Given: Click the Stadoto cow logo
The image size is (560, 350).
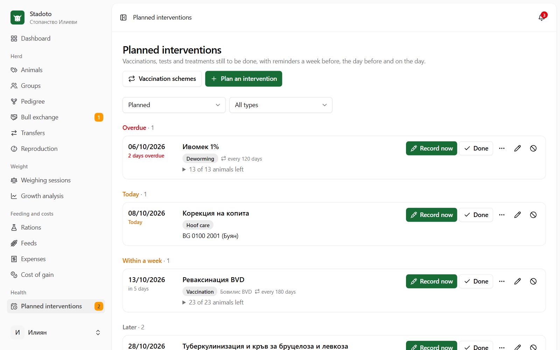Looking at the screenshot, I should coord(17,17).
